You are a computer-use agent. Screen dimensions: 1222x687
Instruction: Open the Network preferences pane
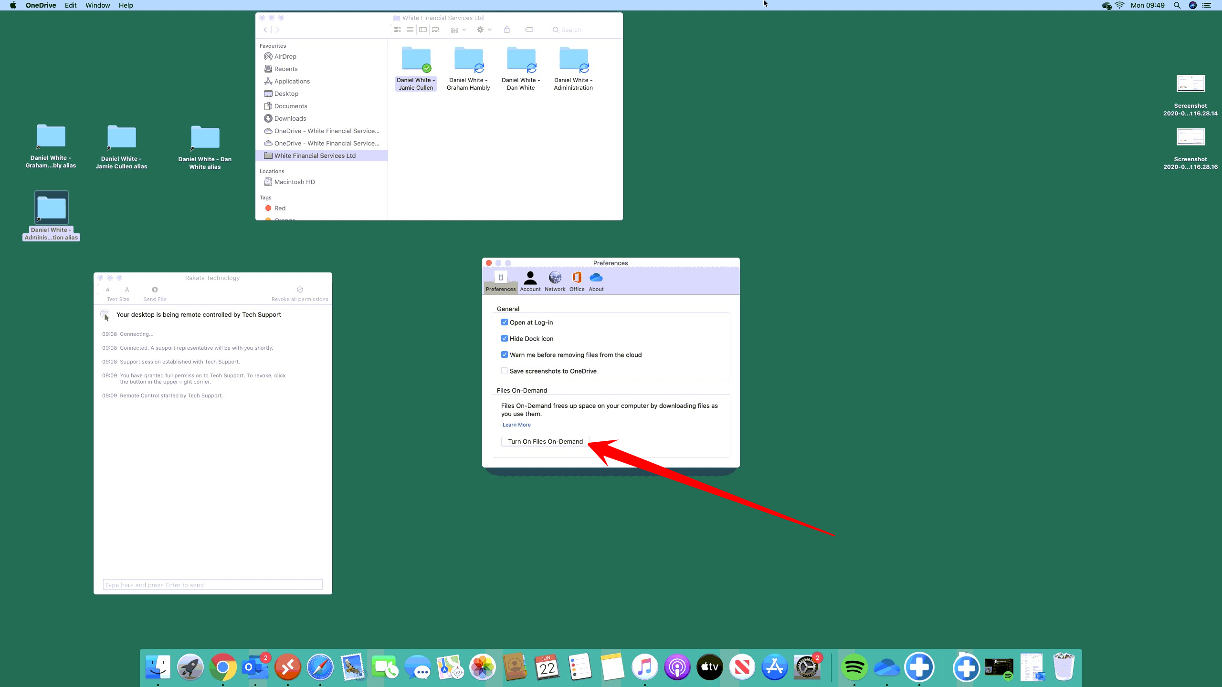coord(555,281)
